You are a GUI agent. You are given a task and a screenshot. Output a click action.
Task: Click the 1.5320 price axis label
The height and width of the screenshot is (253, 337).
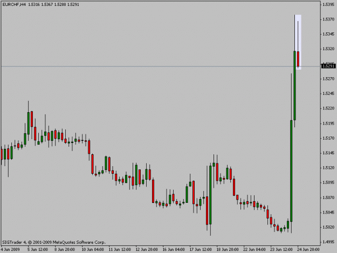click(x=328, y=49)
